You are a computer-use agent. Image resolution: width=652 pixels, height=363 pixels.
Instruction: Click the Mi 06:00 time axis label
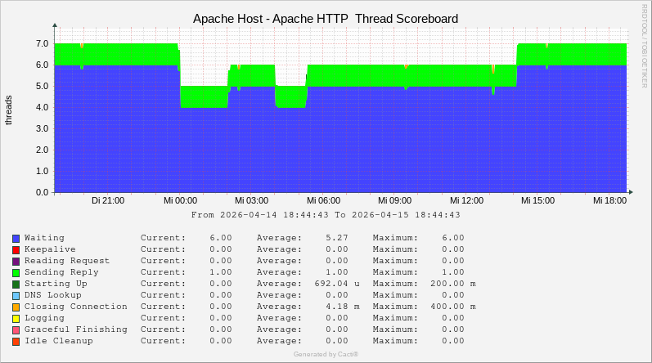coord(324,199)
